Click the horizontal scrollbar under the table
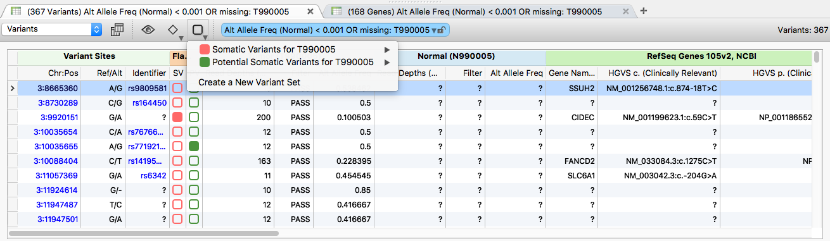This screenshot has width=830, height=241. [144, 233]
